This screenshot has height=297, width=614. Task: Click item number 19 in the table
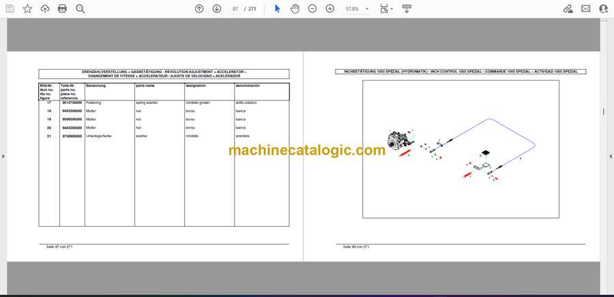(x=48, y=119)
